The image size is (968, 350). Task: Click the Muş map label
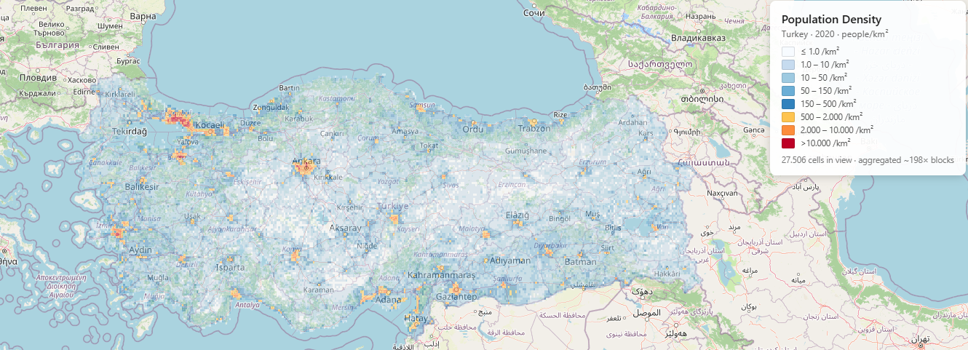click(x=593, y=214)
